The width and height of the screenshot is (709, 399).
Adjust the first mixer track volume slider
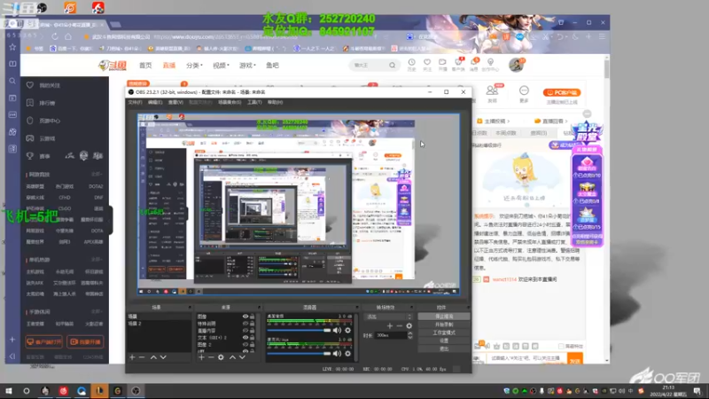pos(299,331)
